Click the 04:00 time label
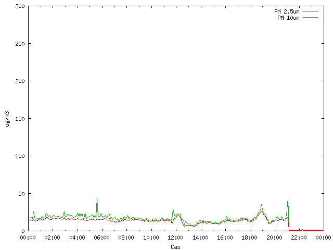Viewport: 333px width, 250px height. pyautogui.click(x=78, y=238)
